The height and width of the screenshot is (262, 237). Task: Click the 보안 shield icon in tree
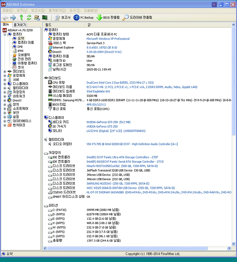coord(10,113)
